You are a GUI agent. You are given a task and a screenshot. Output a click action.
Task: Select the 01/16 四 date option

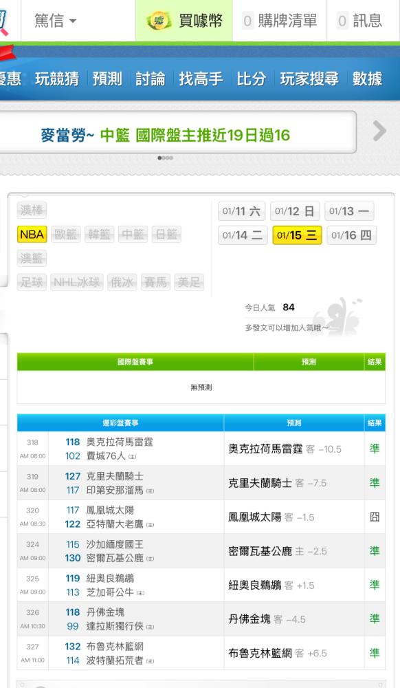coord(351,235)
